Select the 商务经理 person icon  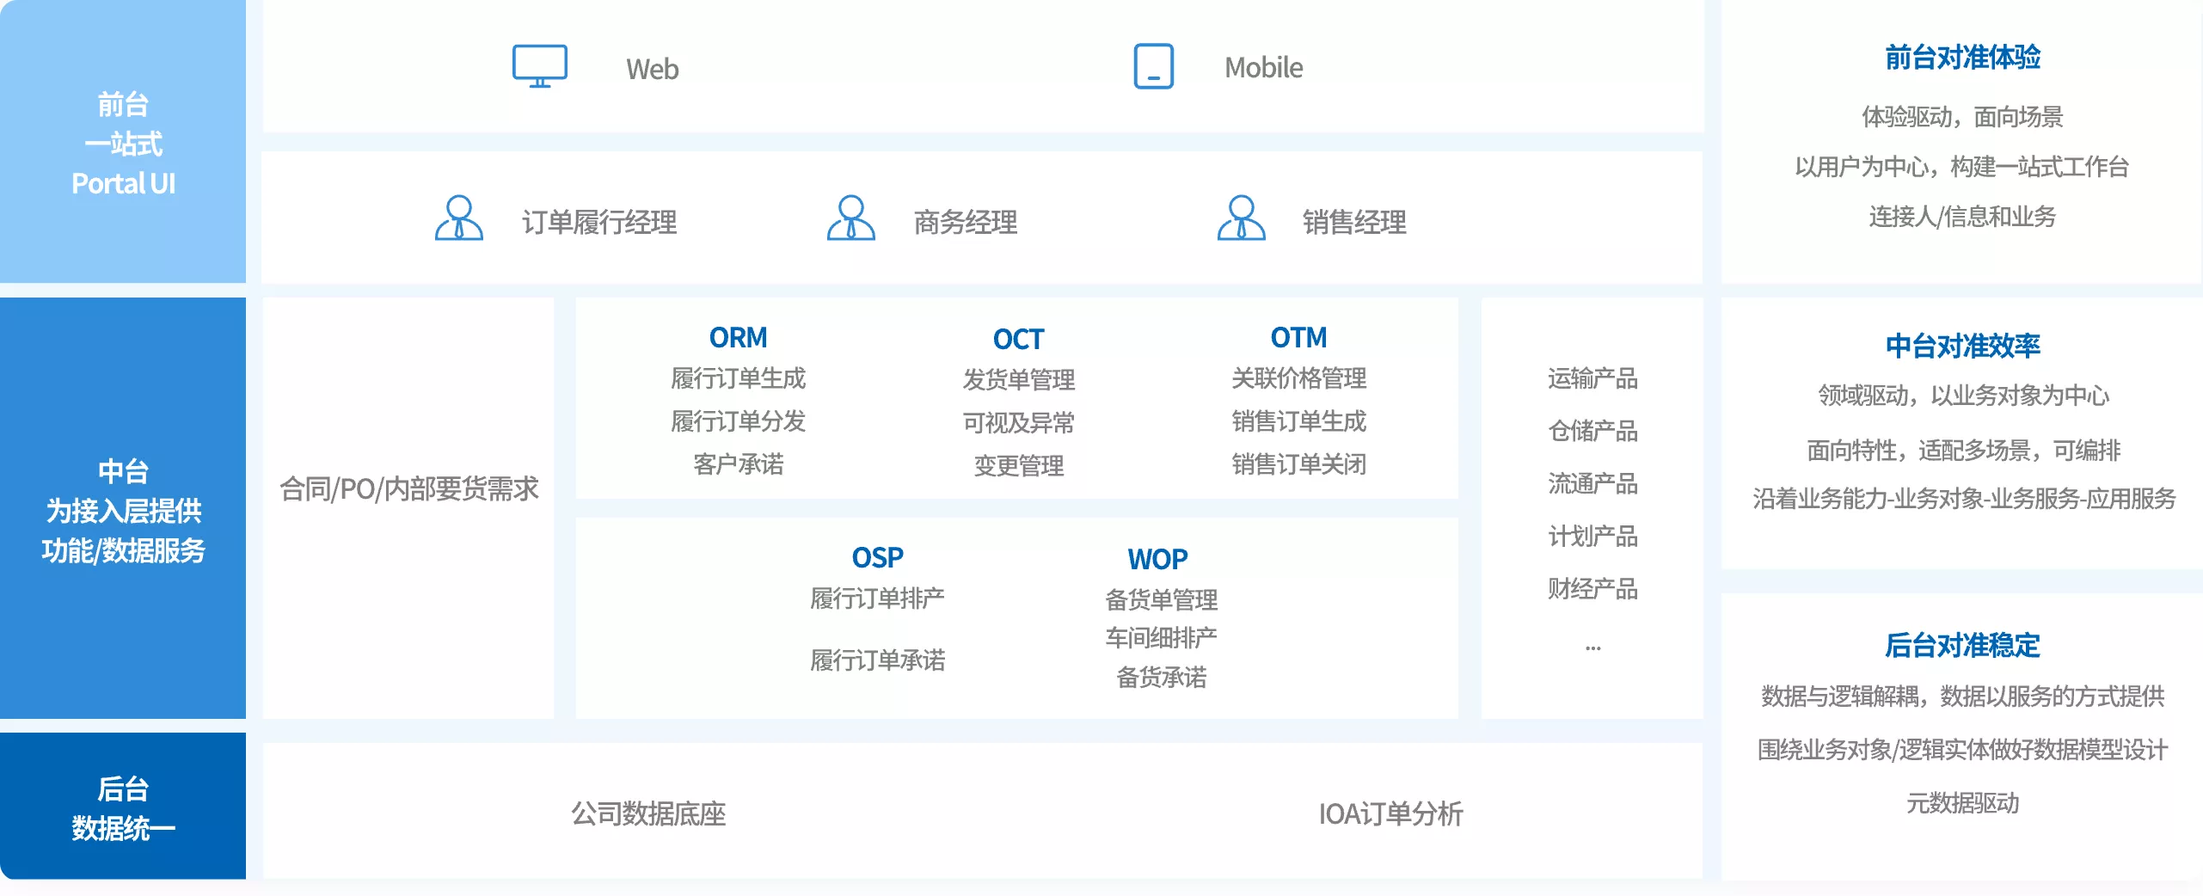[850, 218]
